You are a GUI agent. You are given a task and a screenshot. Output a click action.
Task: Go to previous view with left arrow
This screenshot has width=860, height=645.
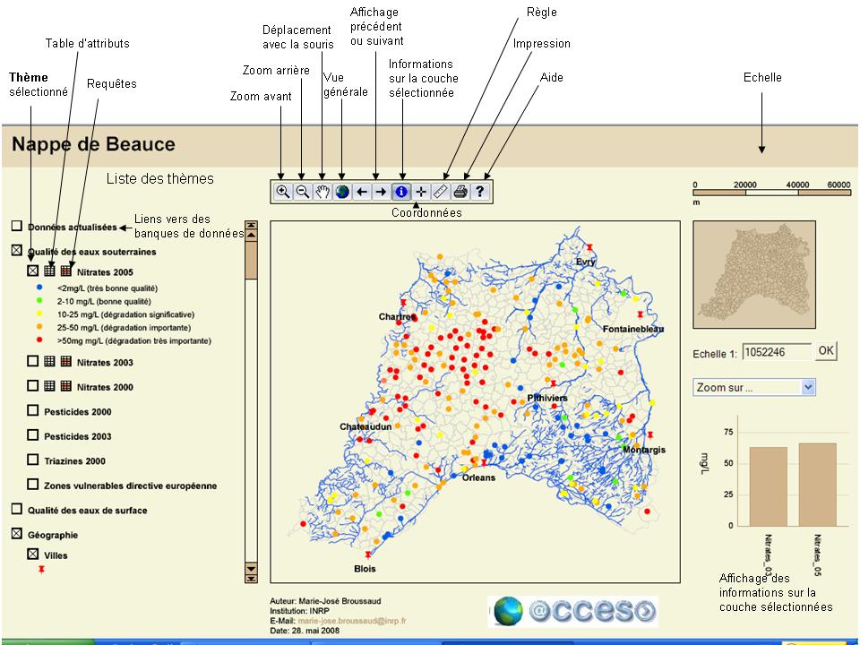click(x=361, y=192)
